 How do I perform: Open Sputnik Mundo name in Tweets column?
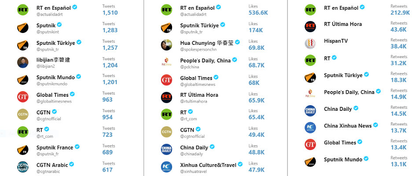pyautogui.click(x=56, y=77)
